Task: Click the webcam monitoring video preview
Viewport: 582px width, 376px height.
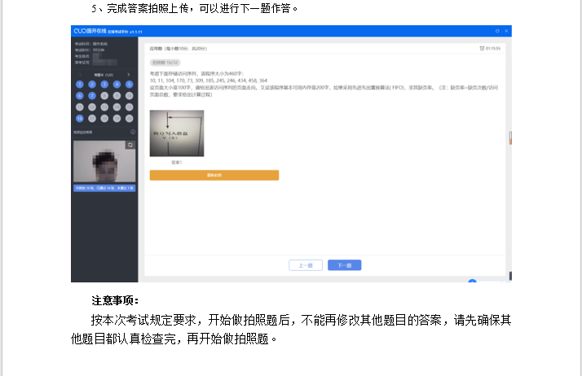Action: 104,161
